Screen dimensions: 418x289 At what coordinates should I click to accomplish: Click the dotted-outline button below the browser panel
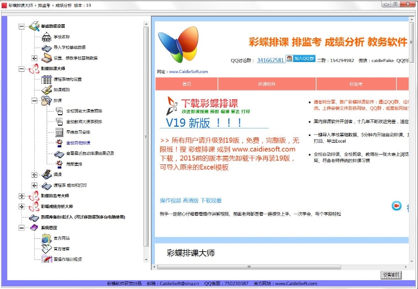pos(391,275)
